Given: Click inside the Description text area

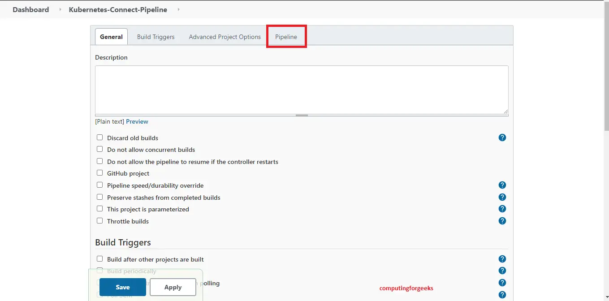Looking at the screenshot, I should tap(301, 90).
